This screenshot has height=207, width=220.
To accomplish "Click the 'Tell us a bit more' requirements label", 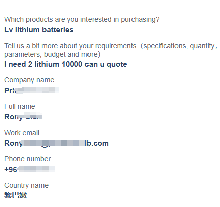I will pyautogui.click(x=111, y=50).
